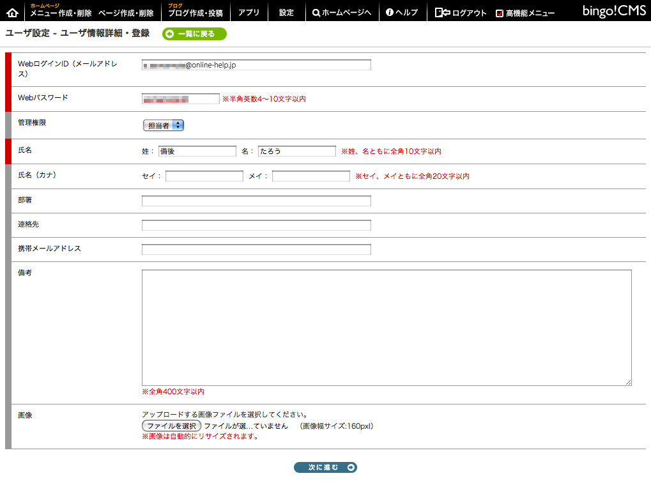Open the アプリ menu

[x=249, y=13]
